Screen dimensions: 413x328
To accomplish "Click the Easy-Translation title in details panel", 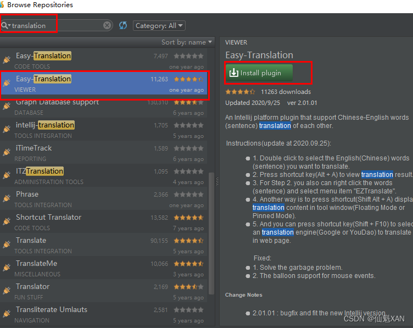I will click(x=259, y=55).
